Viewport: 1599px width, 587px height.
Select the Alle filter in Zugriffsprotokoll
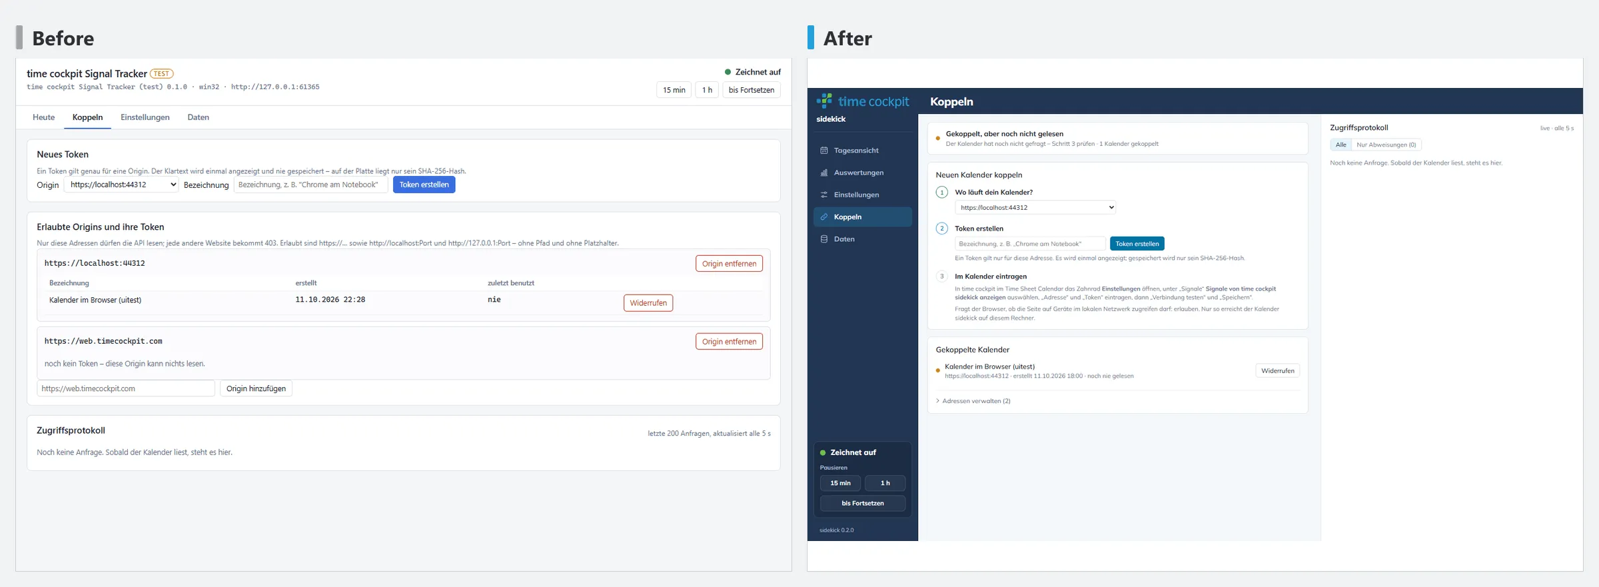[x=1340, y=145]
